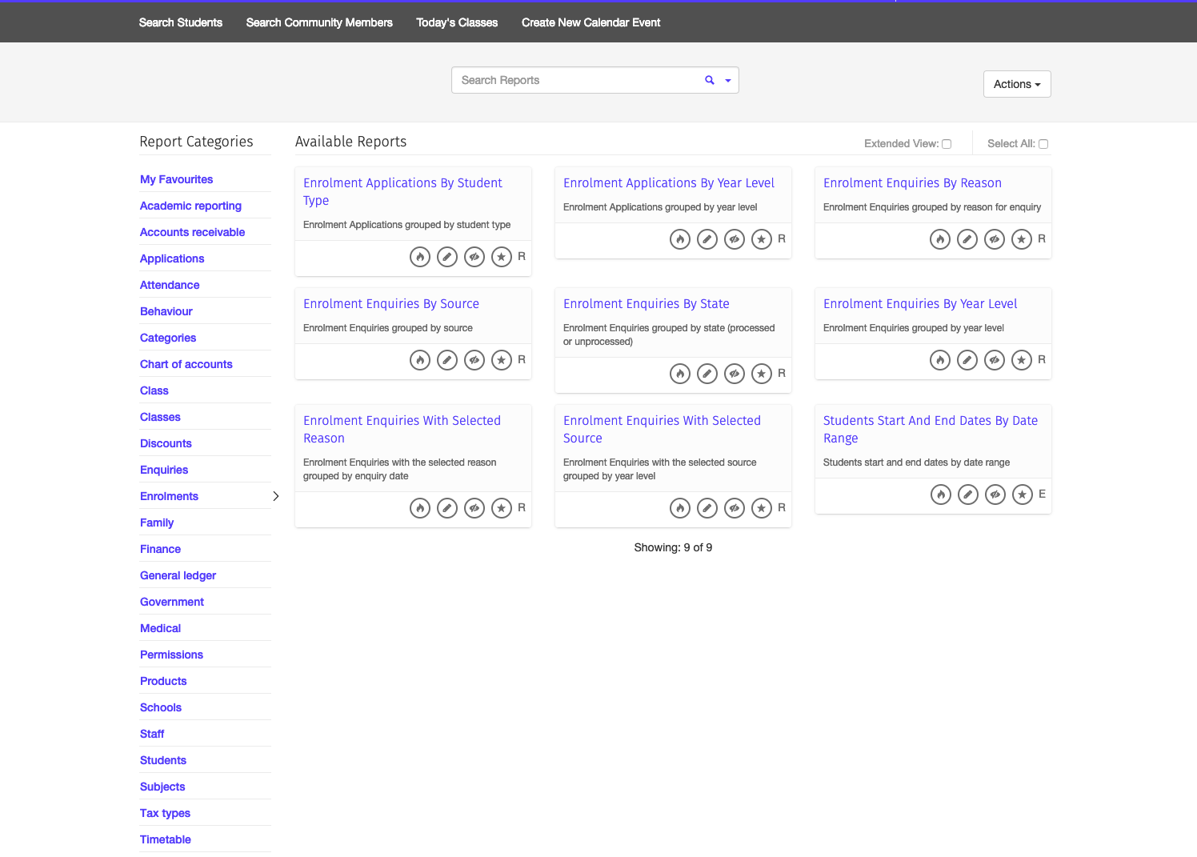
Task: Tick the Select All checkbox
Action: click(1043, 144)
